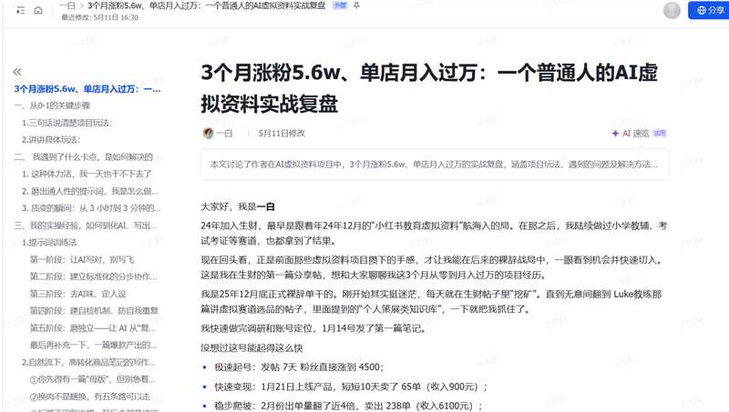Click the bullet 极速起号：发帖 7天
Screen dimensions: 729x412
click(x=299, y=367)
